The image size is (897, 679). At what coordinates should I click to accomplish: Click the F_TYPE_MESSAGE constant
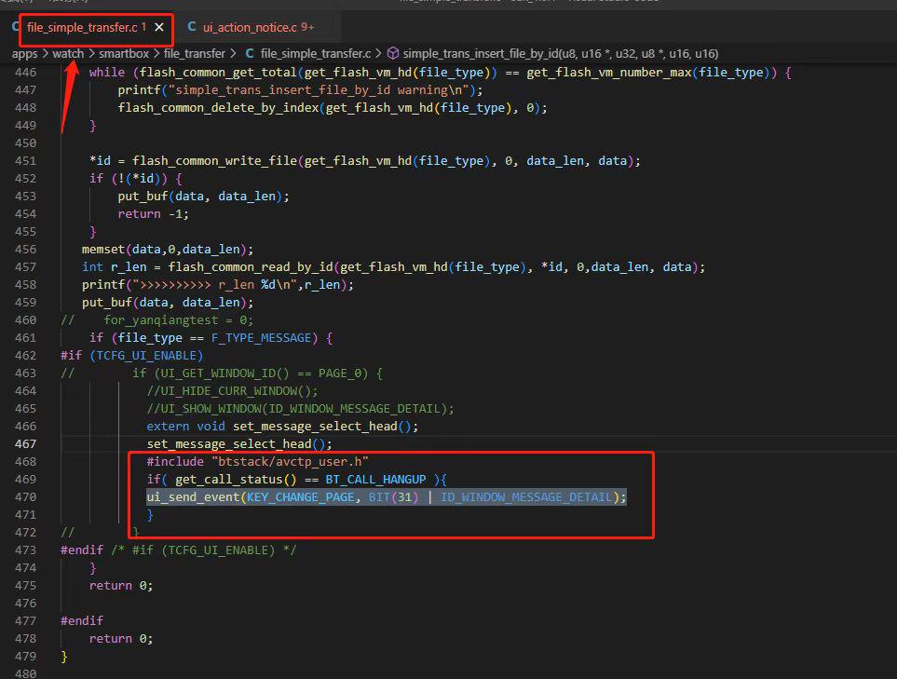[x=261, y=338]
